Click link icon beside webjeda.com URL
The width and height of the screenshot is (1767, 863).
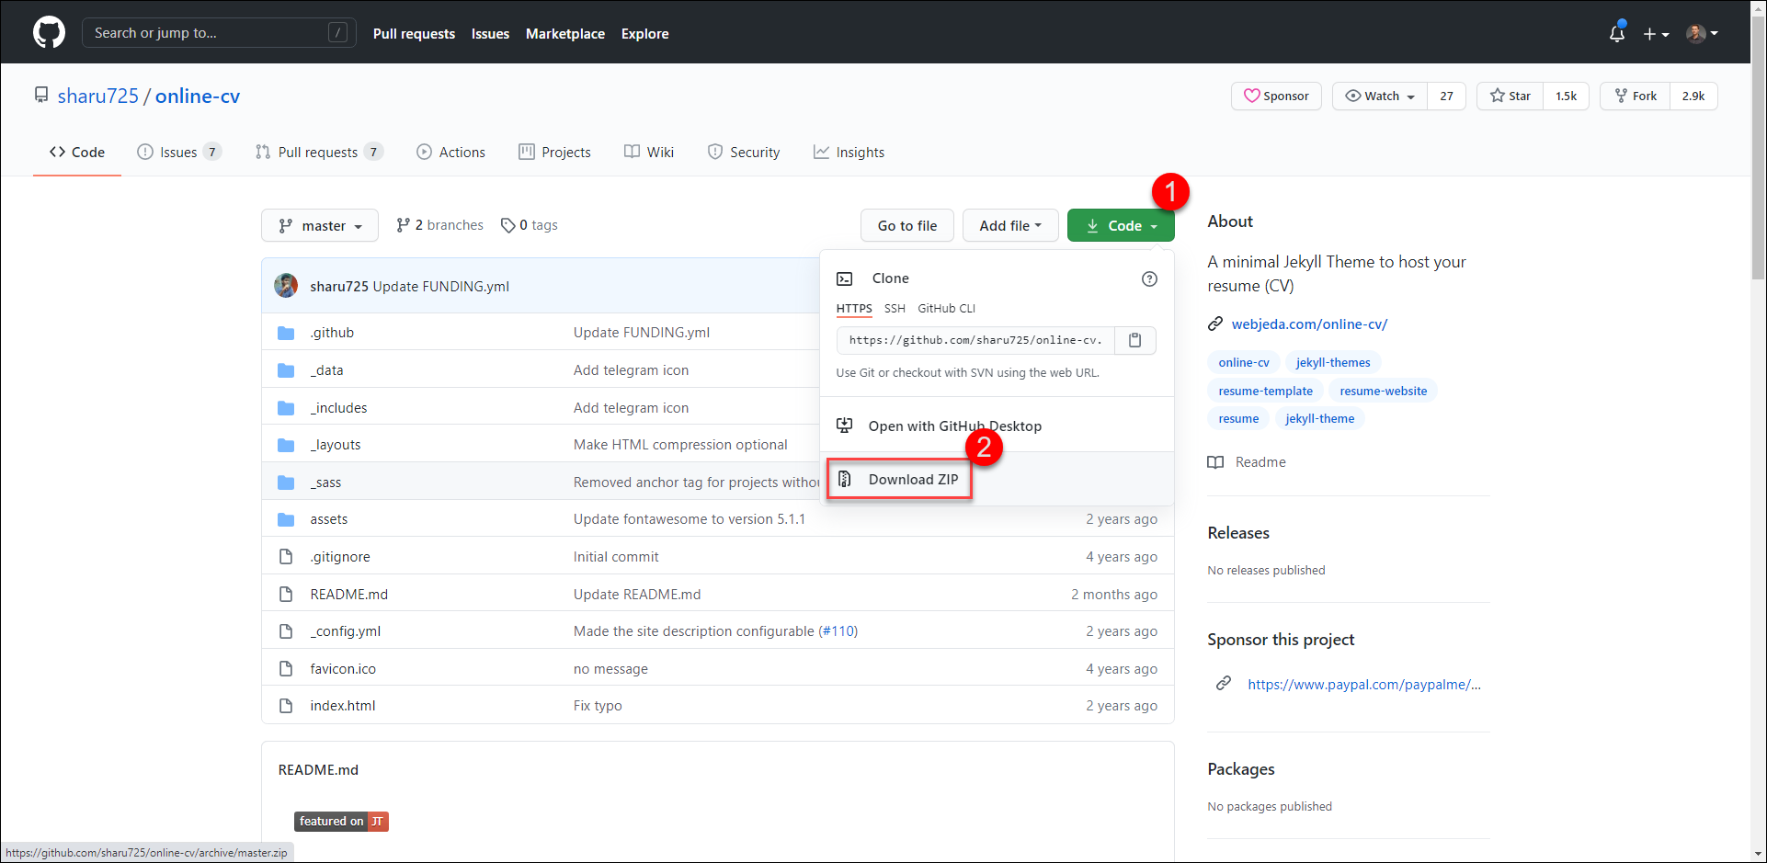(x=1215, y=324)
